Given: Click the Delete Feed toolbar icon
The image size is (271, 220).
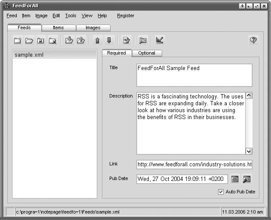Looking at the screenshot, I should pos(52,40).
